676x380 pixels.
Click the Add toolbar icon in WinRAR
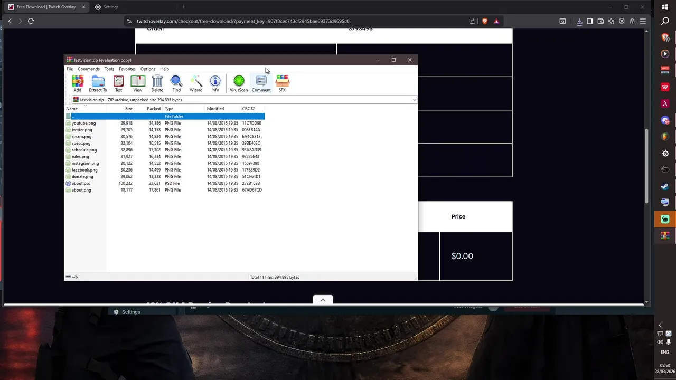click(78, 83)
